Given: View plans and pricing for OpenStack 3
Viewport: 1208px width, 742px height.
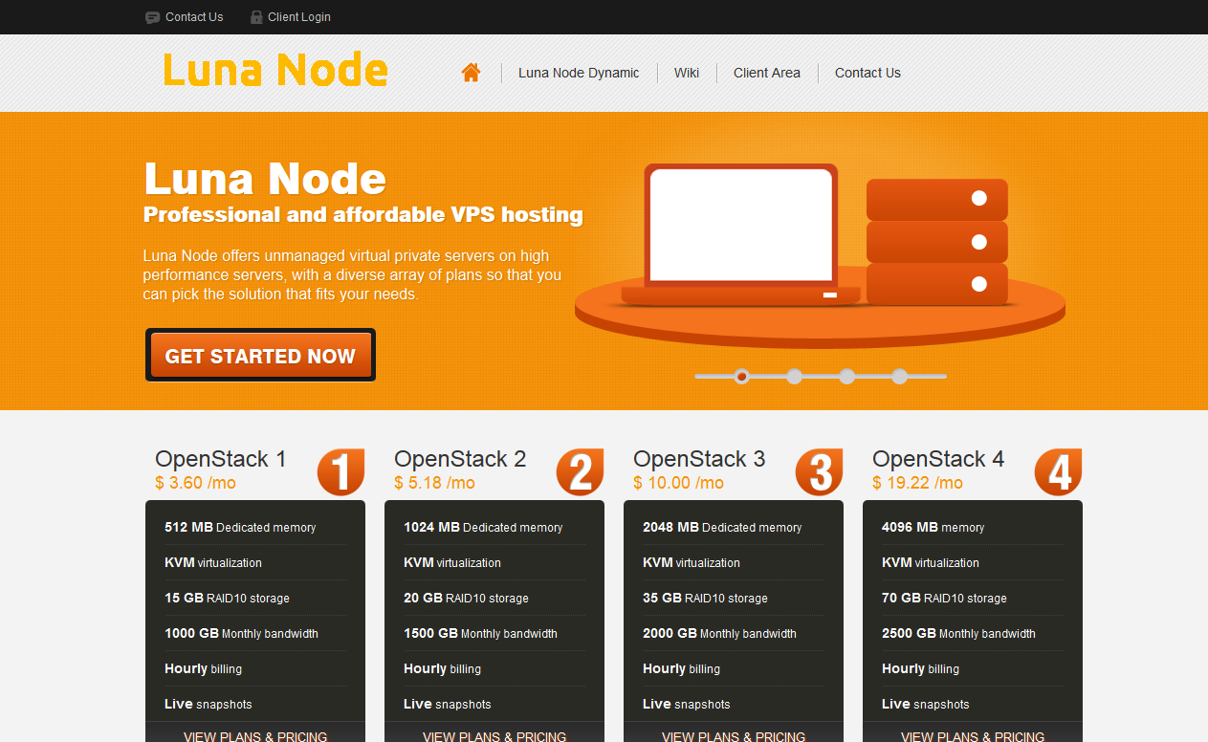Looking at the screenshot, I should [x=734, y=735].
